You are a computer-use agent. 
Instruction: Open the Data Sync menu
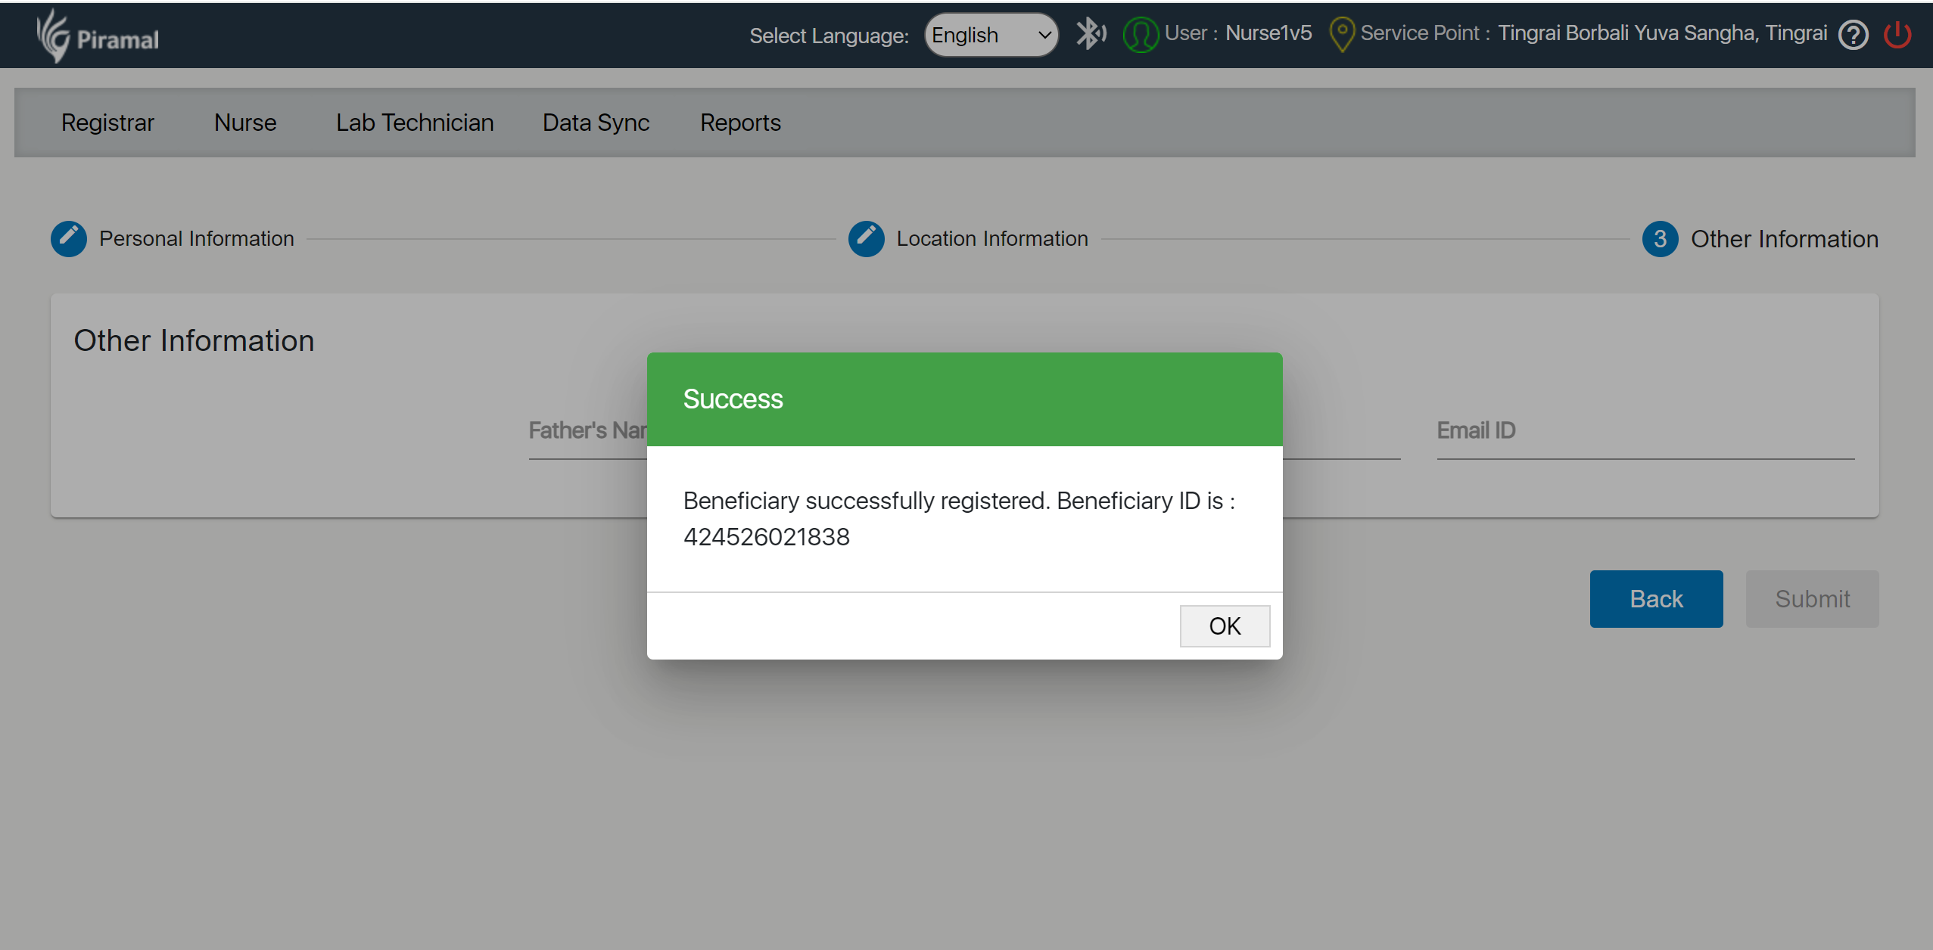pyautogui.click(x=596, y=123)
